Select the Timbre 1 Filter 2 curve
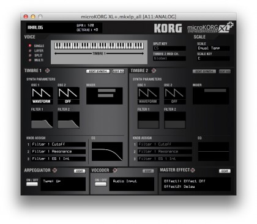The image size is (257, 224). tap(69, 120)
